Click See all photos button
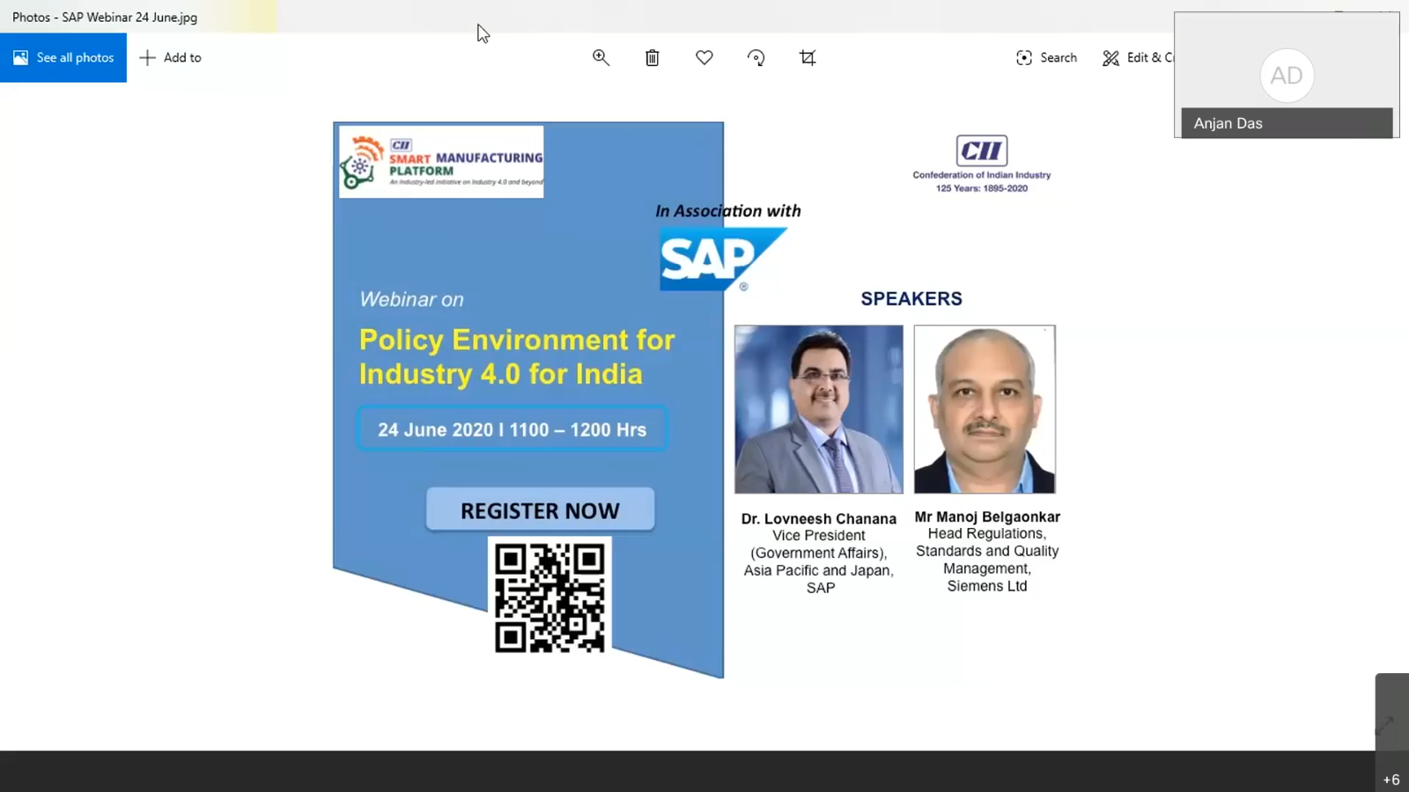Screen dimensions: 1409x792 (63, 57)
